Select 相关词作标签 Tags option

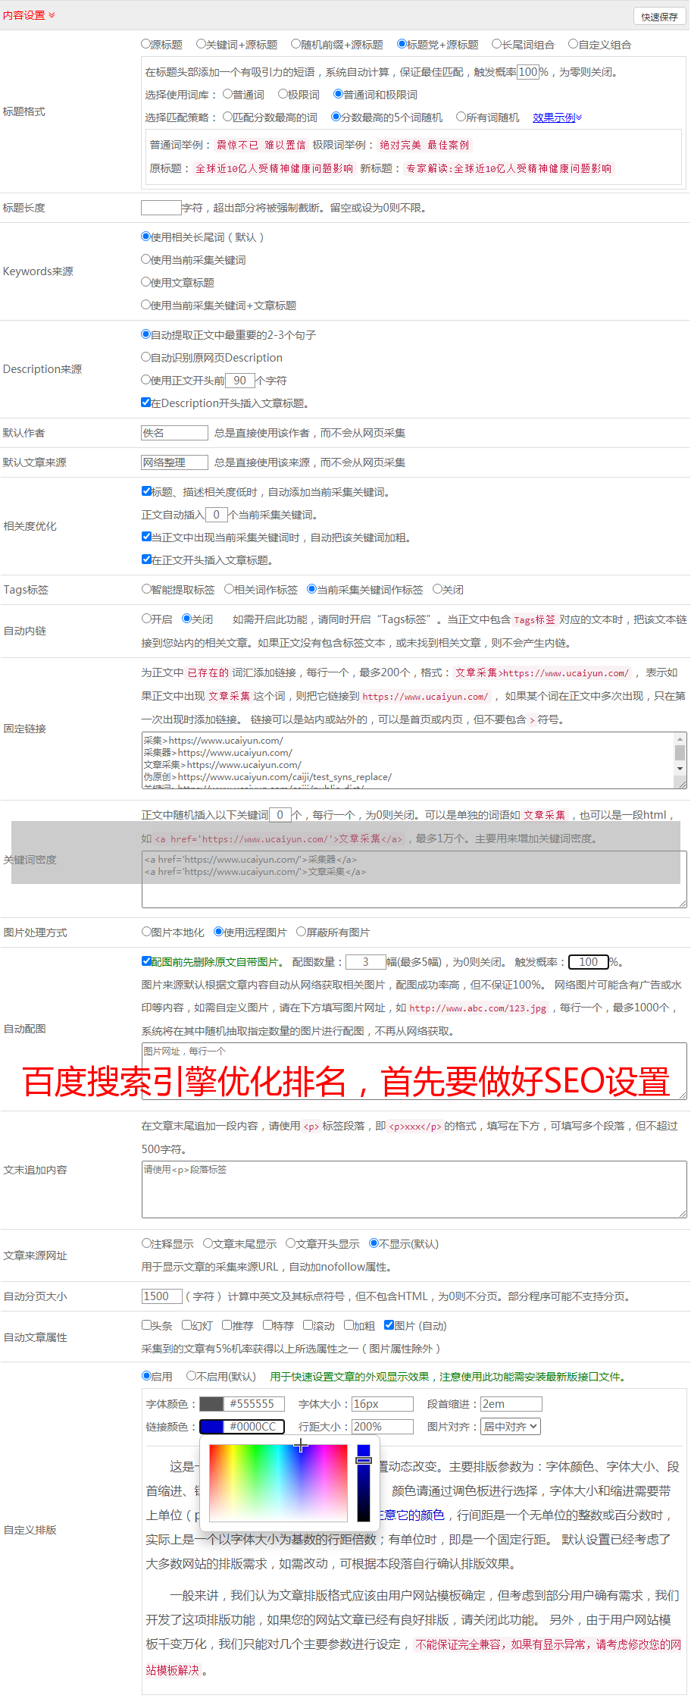coord(229,589)
